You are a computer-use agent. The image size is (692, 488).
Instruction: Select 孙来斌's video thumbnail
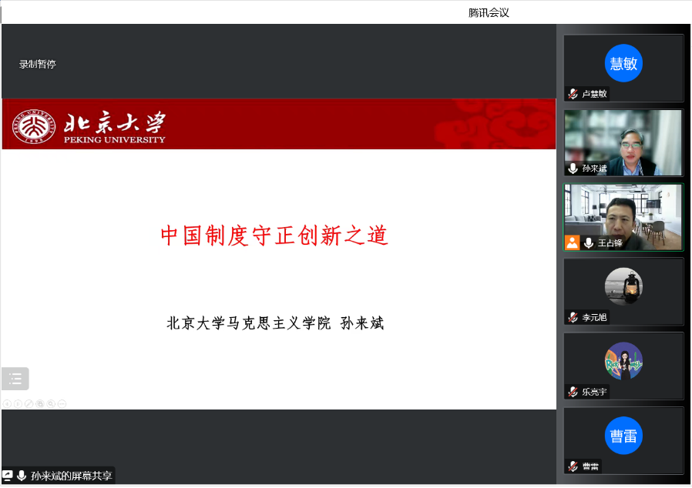(623, 142)
